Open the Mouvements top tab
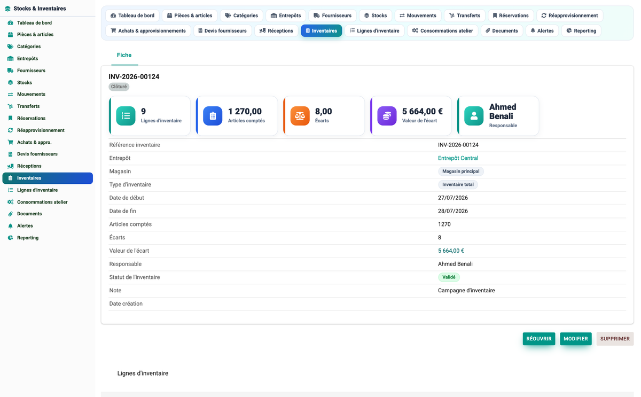Viewport: 641px width, 397px height. click(418, 15)
